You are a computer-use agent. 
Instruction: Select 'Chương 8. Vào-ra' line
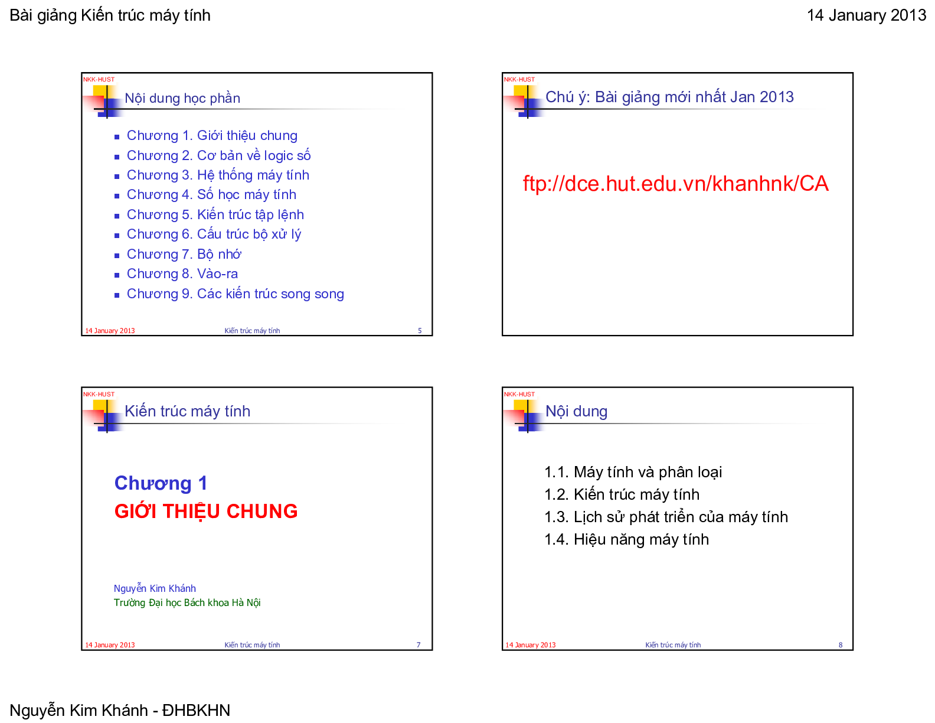pos(182,274)
